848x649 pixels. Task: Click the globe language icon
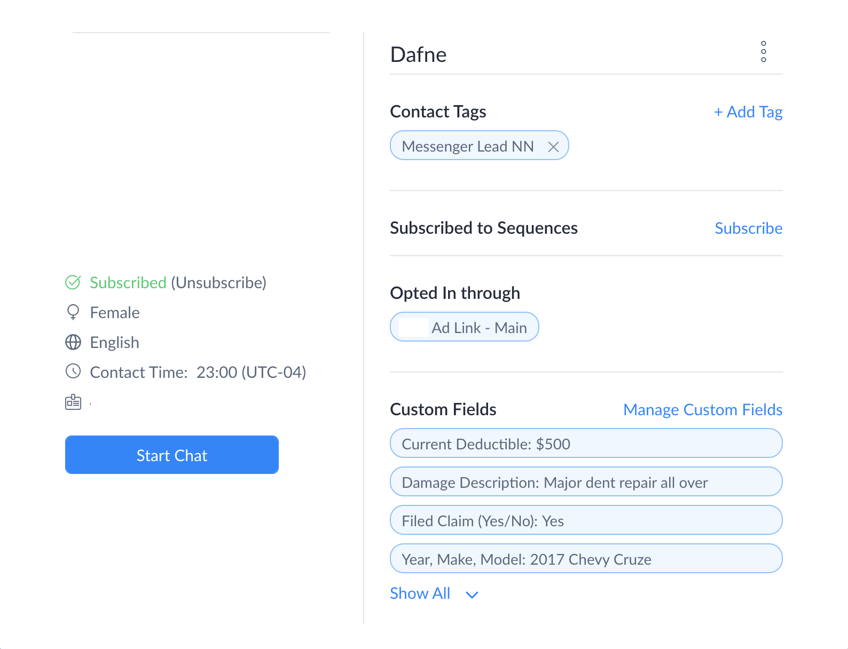coord(73,342)
